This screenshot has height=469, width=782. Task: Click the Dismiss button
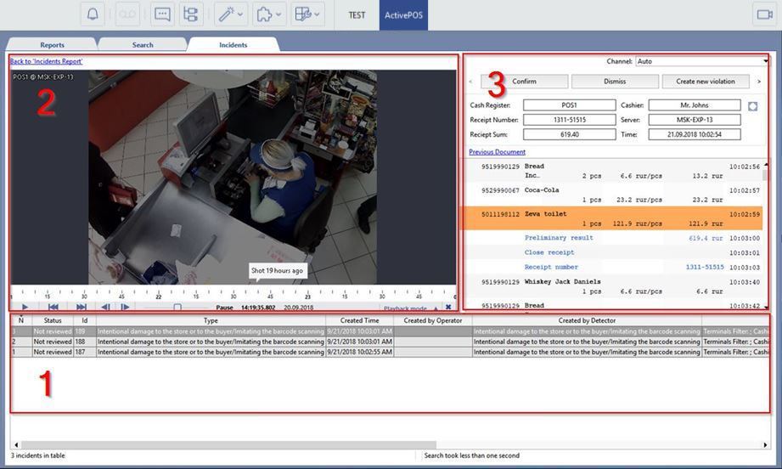[x=615, y=82]
